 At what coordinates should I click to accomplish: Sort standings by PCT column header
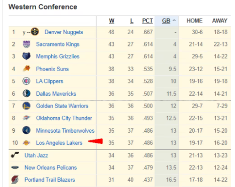(x=147, y=21)
